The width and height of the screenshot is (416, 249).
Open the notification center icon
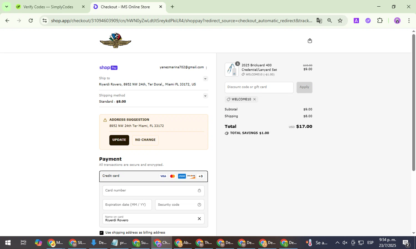406,243
